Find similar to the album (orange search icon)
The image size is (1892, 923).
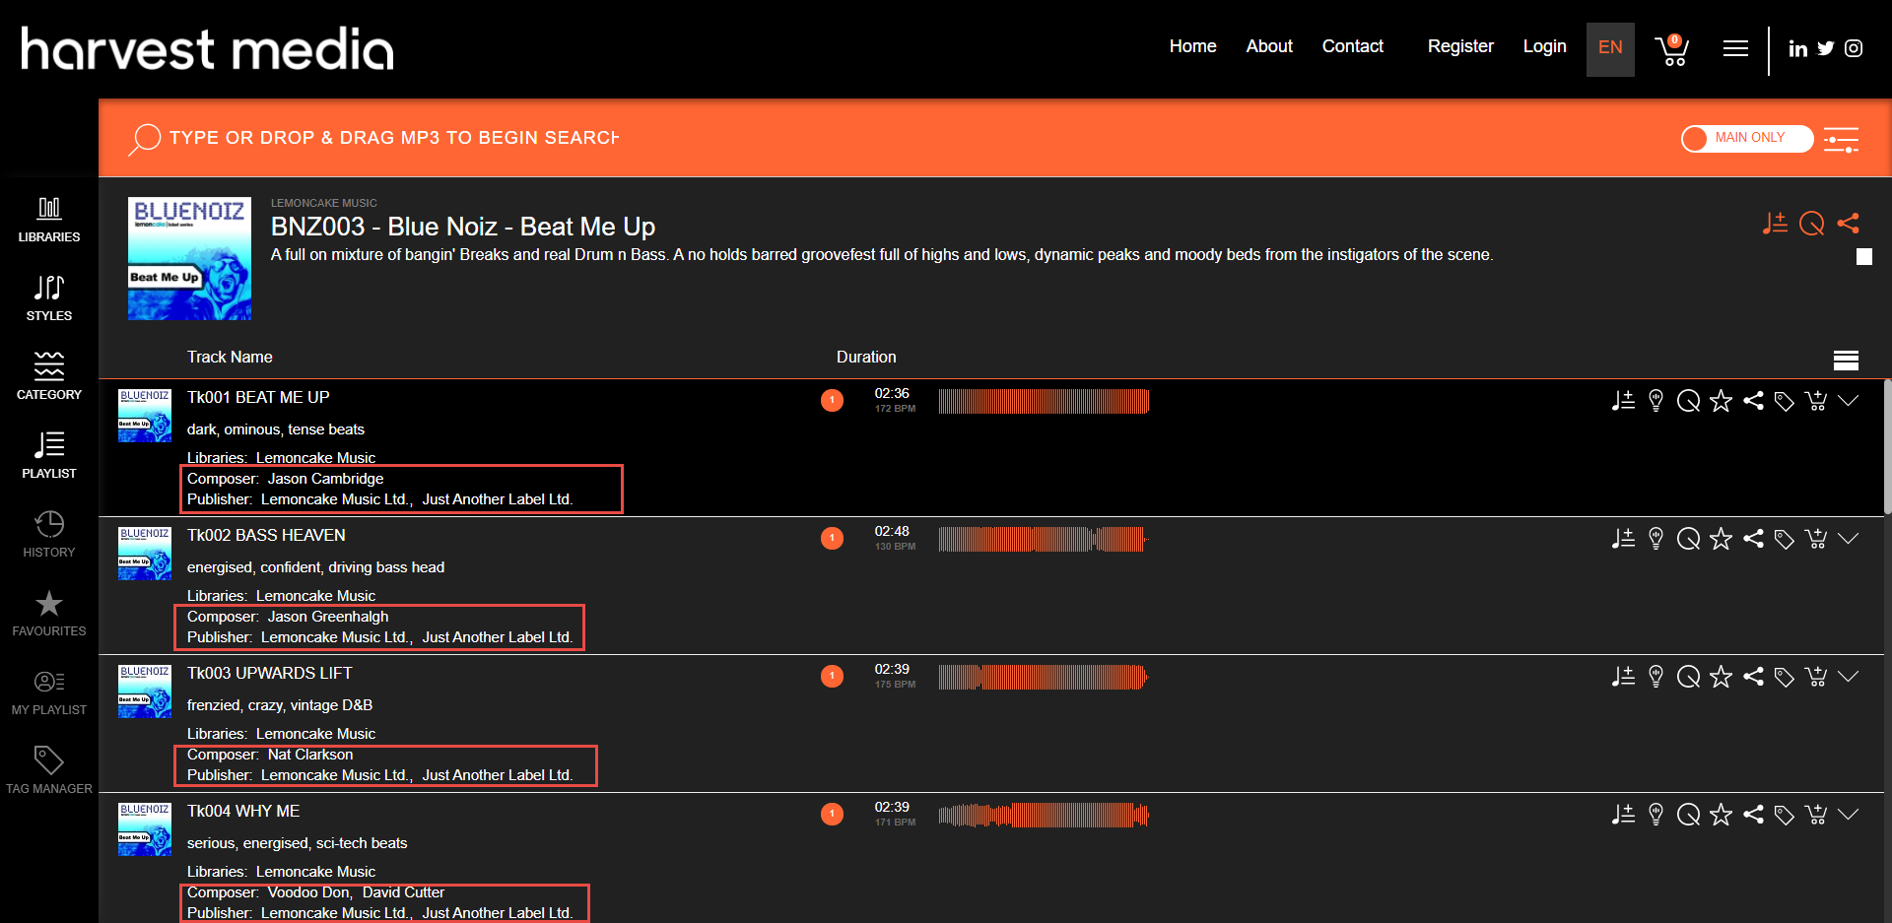click(x=1812, y=224)
